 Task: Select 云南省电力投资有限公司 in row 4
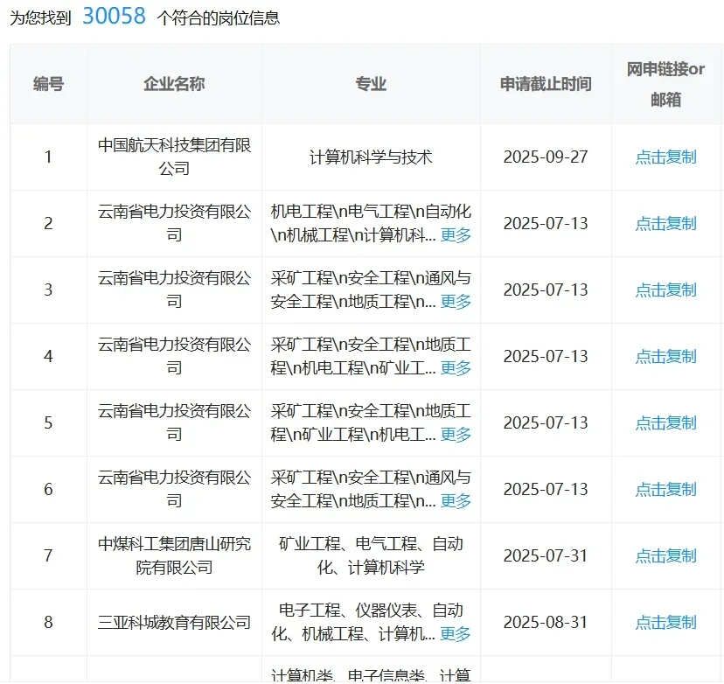pyautogui.click(x=174, y=357)
